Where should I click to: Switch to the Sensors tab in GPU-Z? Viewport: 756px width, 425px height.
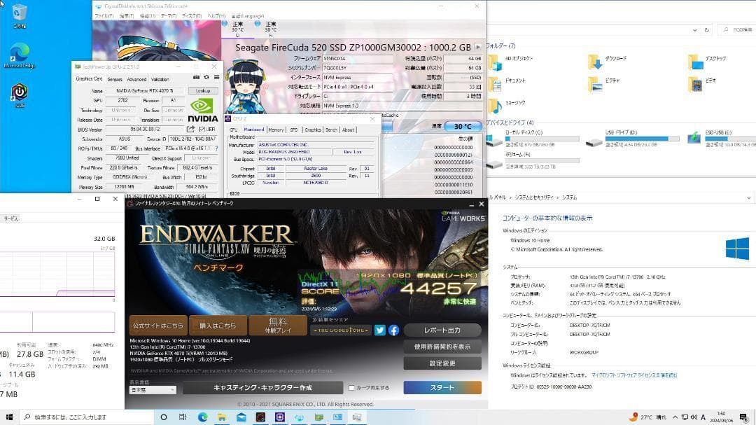[114, 79]
